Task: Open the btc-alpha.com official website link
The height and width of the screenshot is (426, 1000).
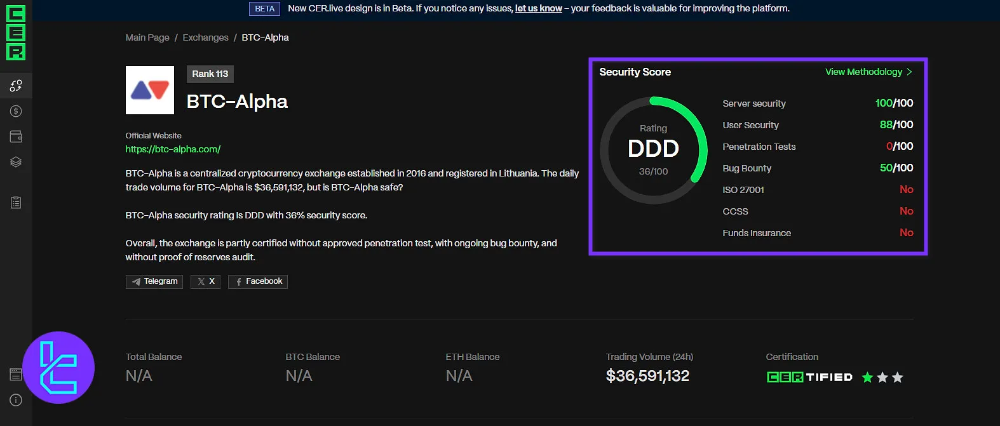Action: [x=173, y=149]
